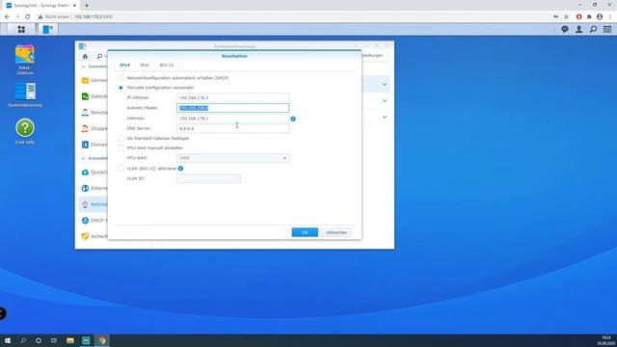The image size is (617, 347).
Task: Open the MTU-Wert dropdown
Action: pyautogui.click(x=232, y=158)
